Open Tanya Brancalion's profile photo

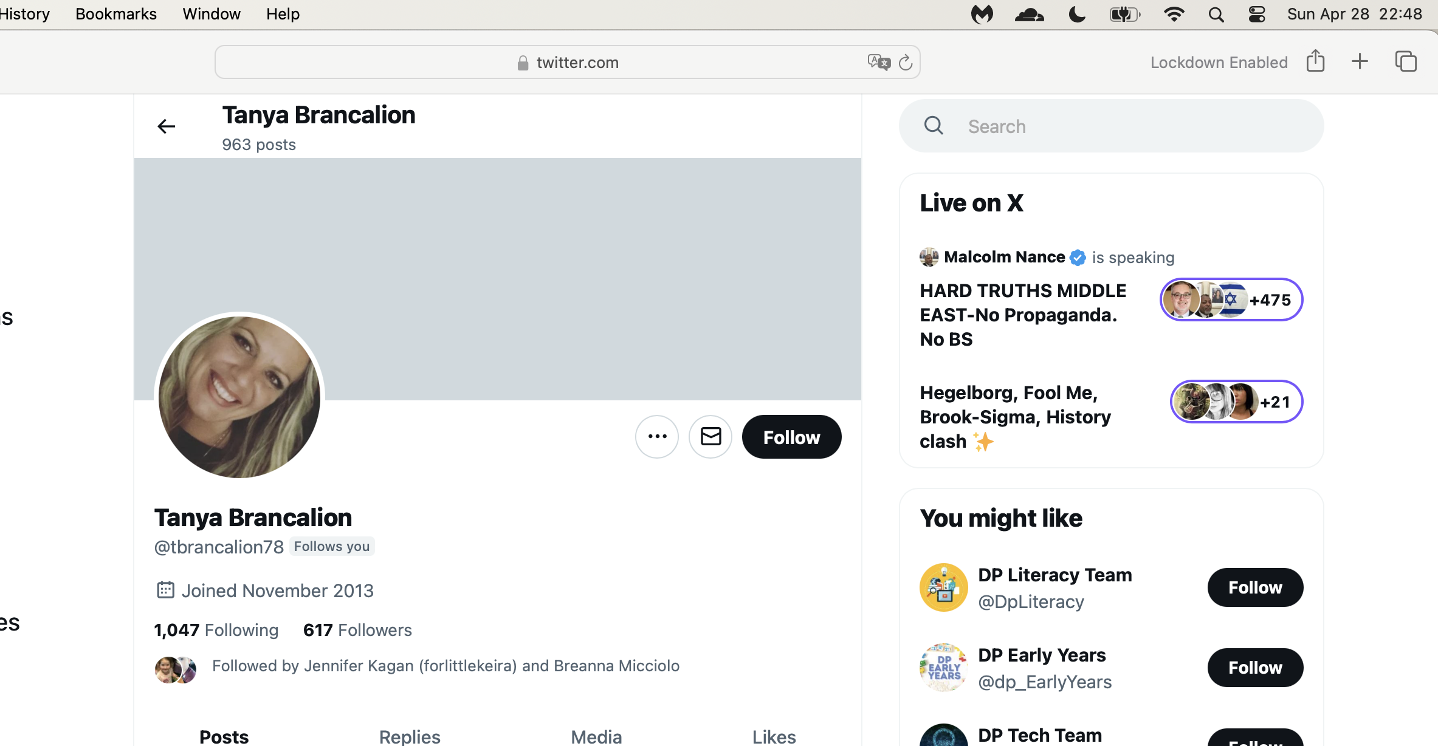[239, 397]
